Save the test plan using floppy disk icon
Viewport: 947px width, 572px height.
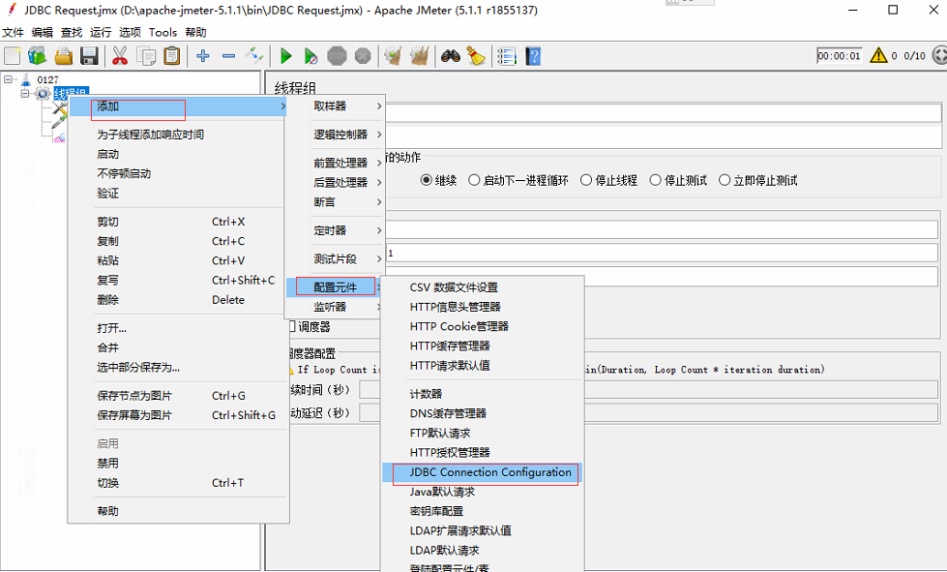click(x=90, y=56)
